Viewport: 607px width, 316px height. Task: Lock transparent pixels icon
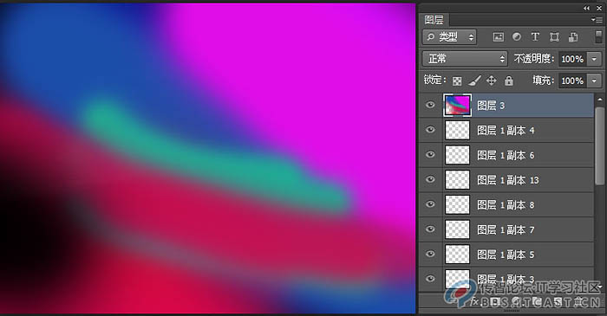tap(457, 81)
